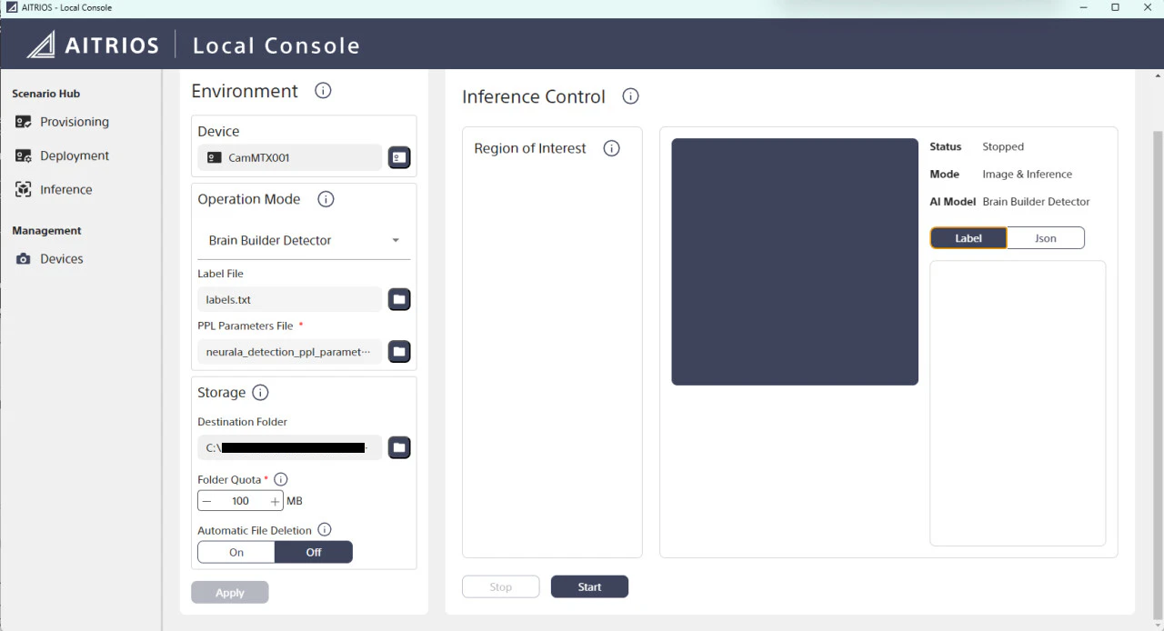The image size is (1164, 631).
Task: Click the AITRIOS icon in title bar
Action: point(12,7)
